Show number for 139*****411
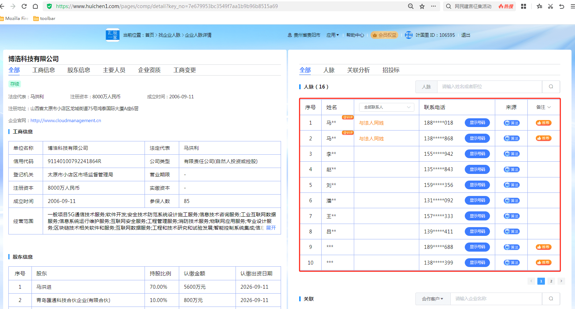This screenshot has width=575, height=309. click(477, 231)
